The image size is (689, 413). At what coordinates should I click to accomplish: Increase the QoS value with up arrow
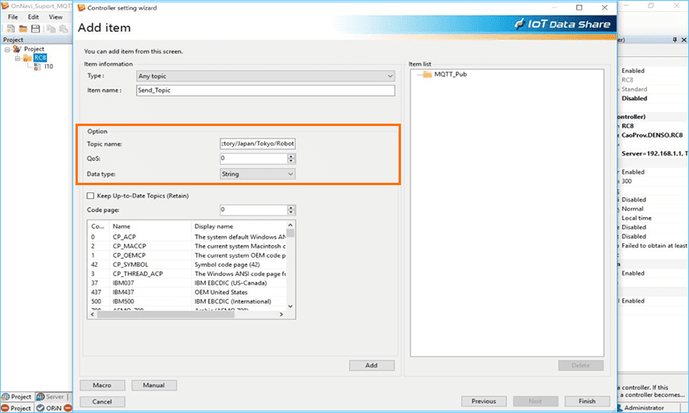[291, 156]
